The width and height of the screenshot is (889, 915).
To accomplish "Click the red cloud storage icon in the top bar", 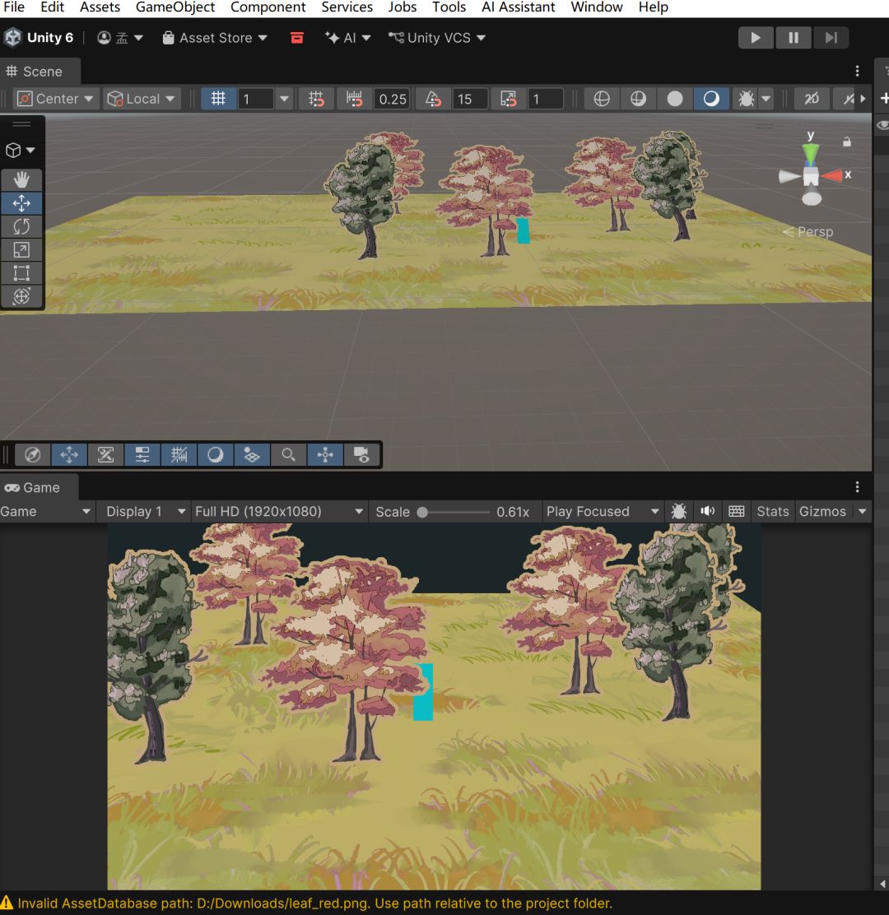I will [x=297, y=38].
